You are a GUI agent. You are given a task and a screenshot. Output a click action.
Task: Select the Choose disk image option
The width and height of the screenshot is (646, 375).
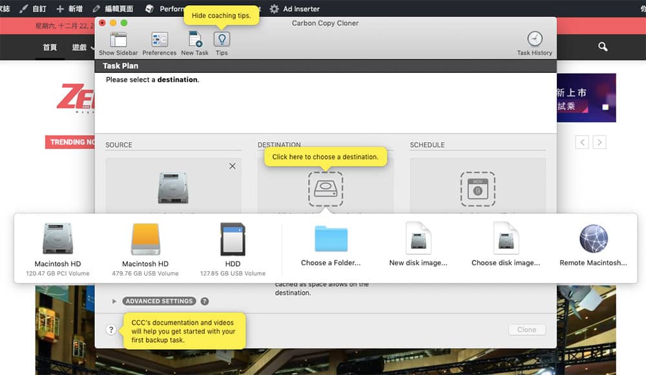point(506,245)
